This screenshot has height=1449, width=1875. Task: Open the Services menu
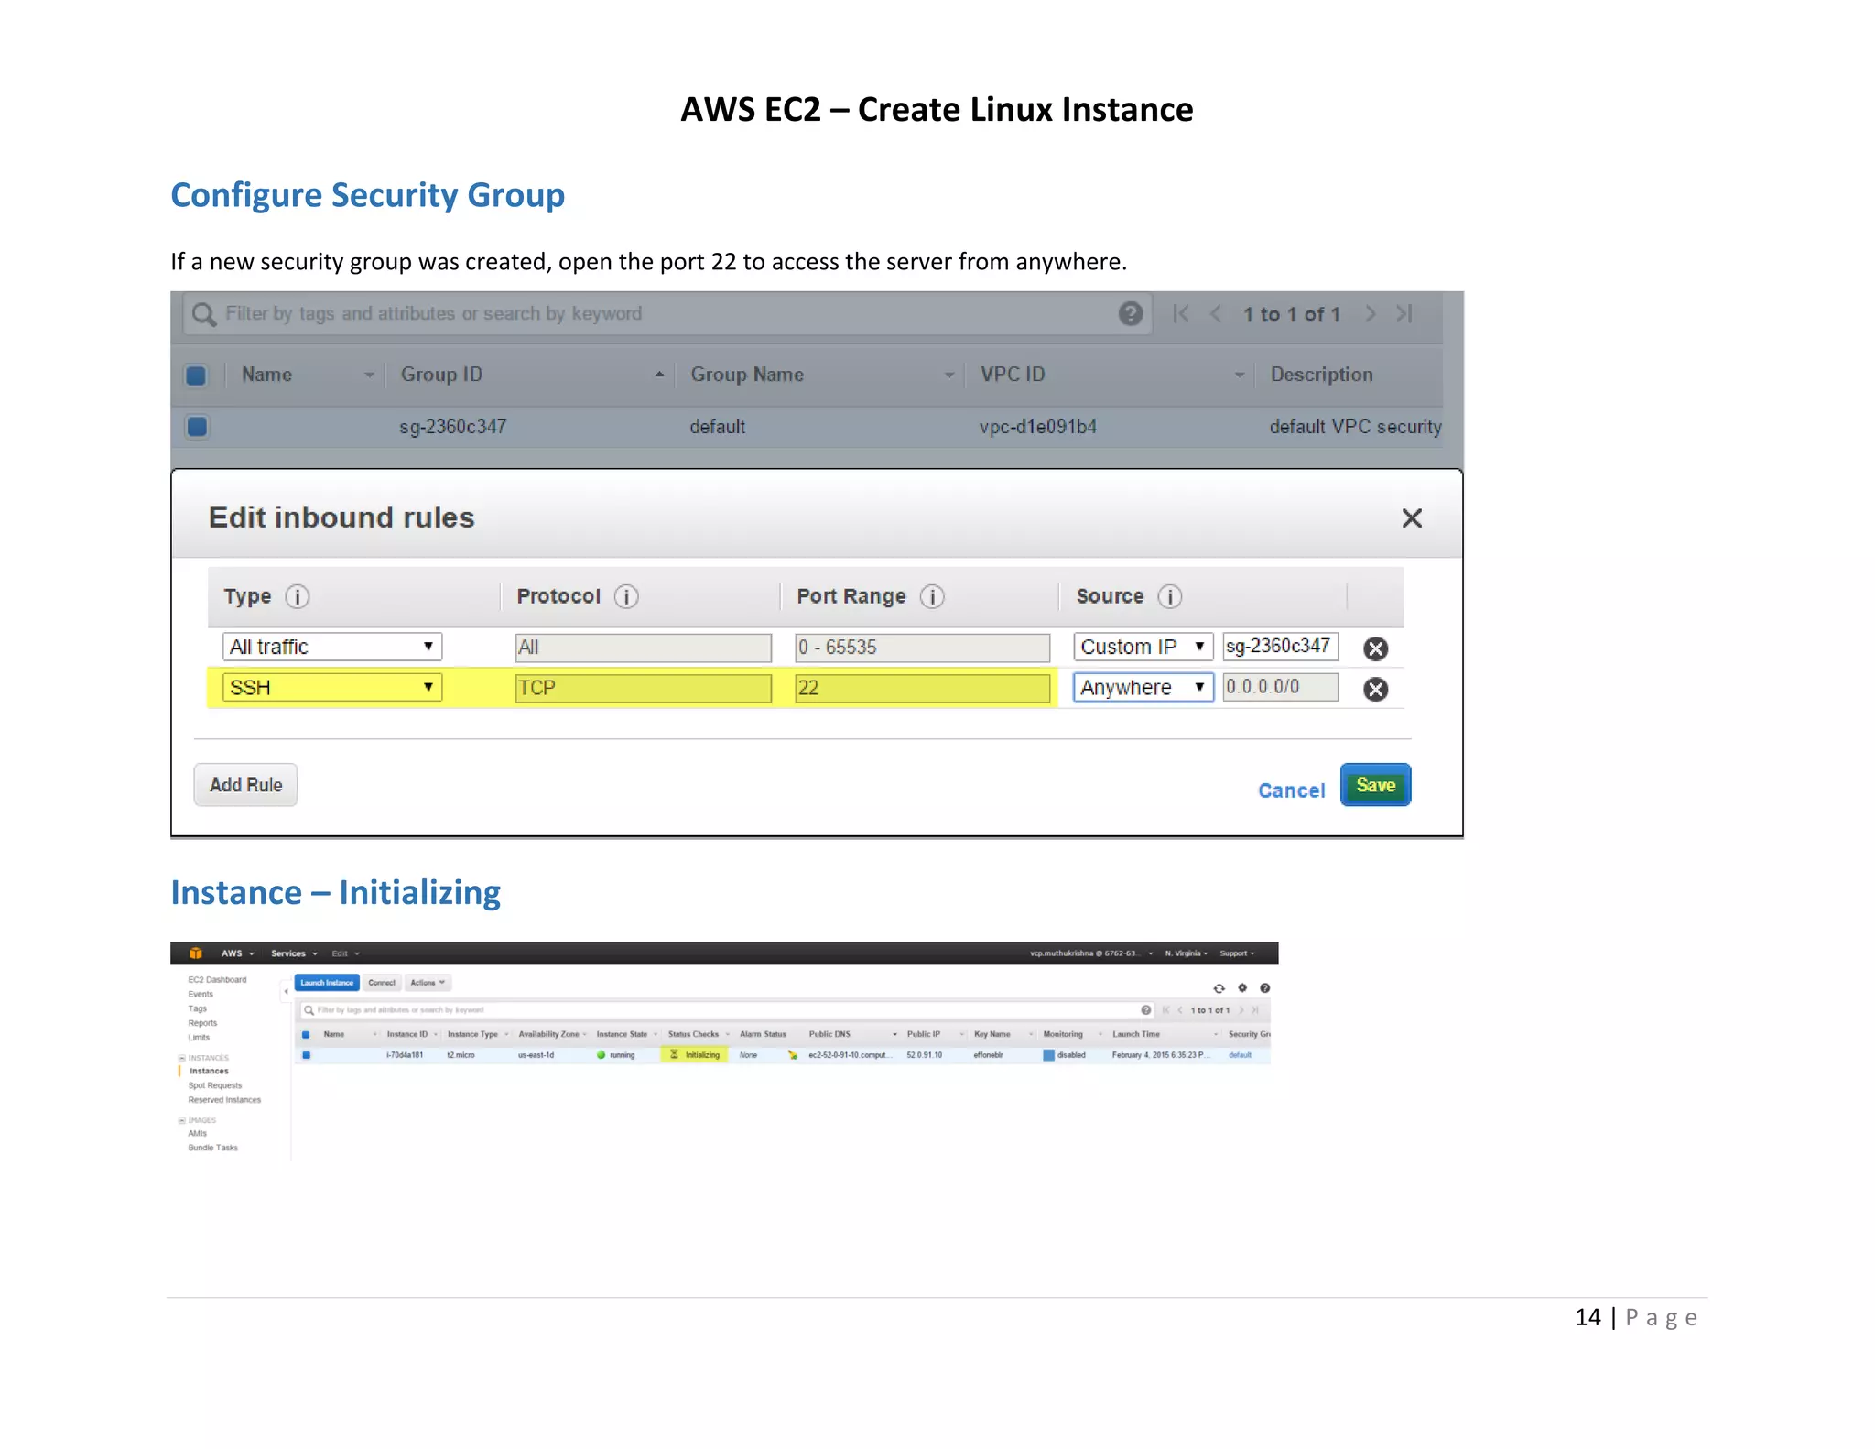point(295,953)
